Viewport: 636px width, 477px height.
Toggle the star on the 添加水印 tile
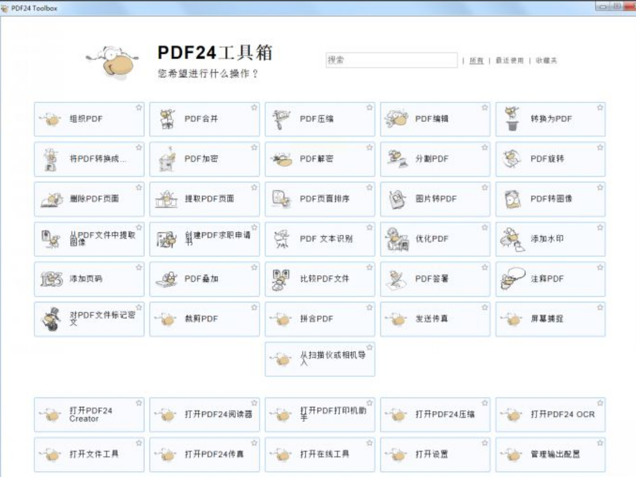(x=600, y=228)
